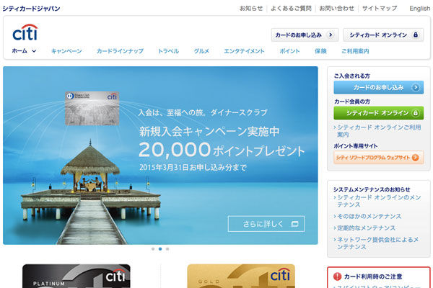This screenshot has height=288, width=433.
Task: Expand the ホーム dropdown chevron
Action: [34, 51]
